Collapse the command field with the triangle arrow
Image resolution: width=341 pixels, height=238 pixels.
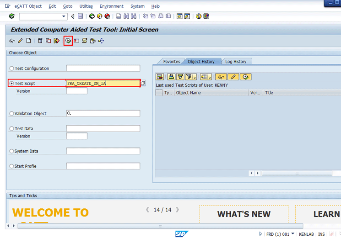tap(73, 16)
